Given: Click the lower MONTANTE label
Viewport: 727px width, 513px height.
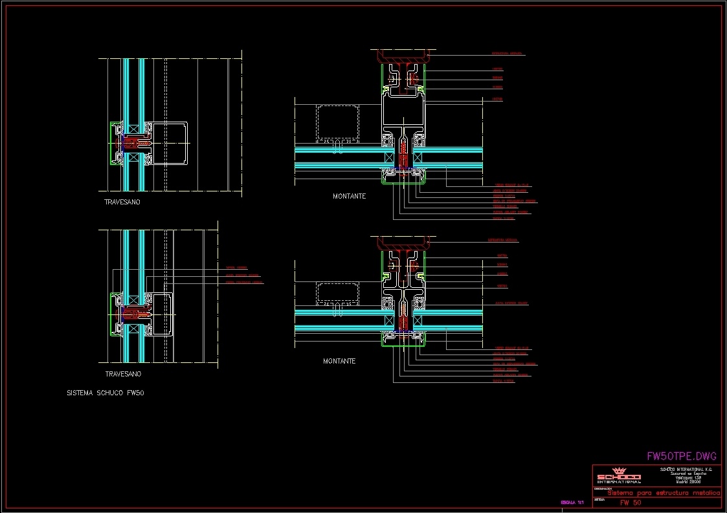Looking at the screenshot, I should tap(339, 361).
